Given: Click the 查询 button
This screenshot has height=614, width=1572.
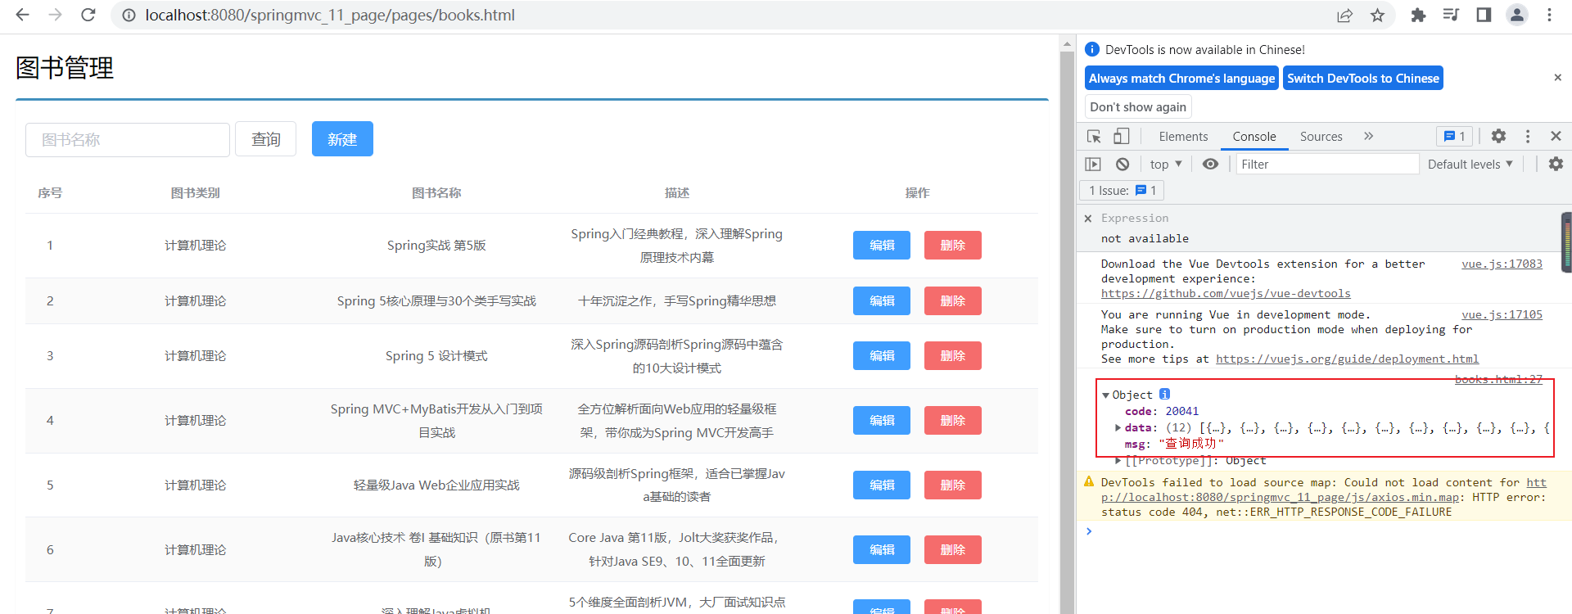Looking at the screenshot, I should (x=265, y=139).
